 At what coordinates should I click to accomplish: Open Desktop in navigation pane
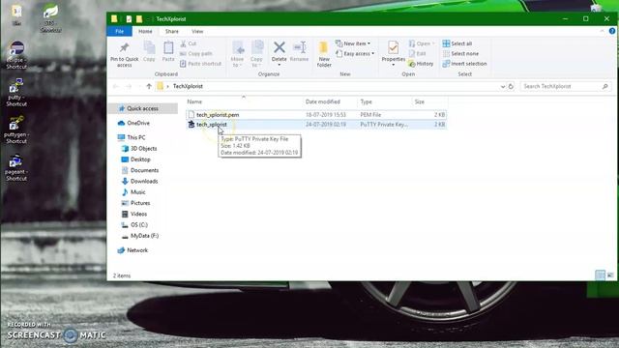140,159
